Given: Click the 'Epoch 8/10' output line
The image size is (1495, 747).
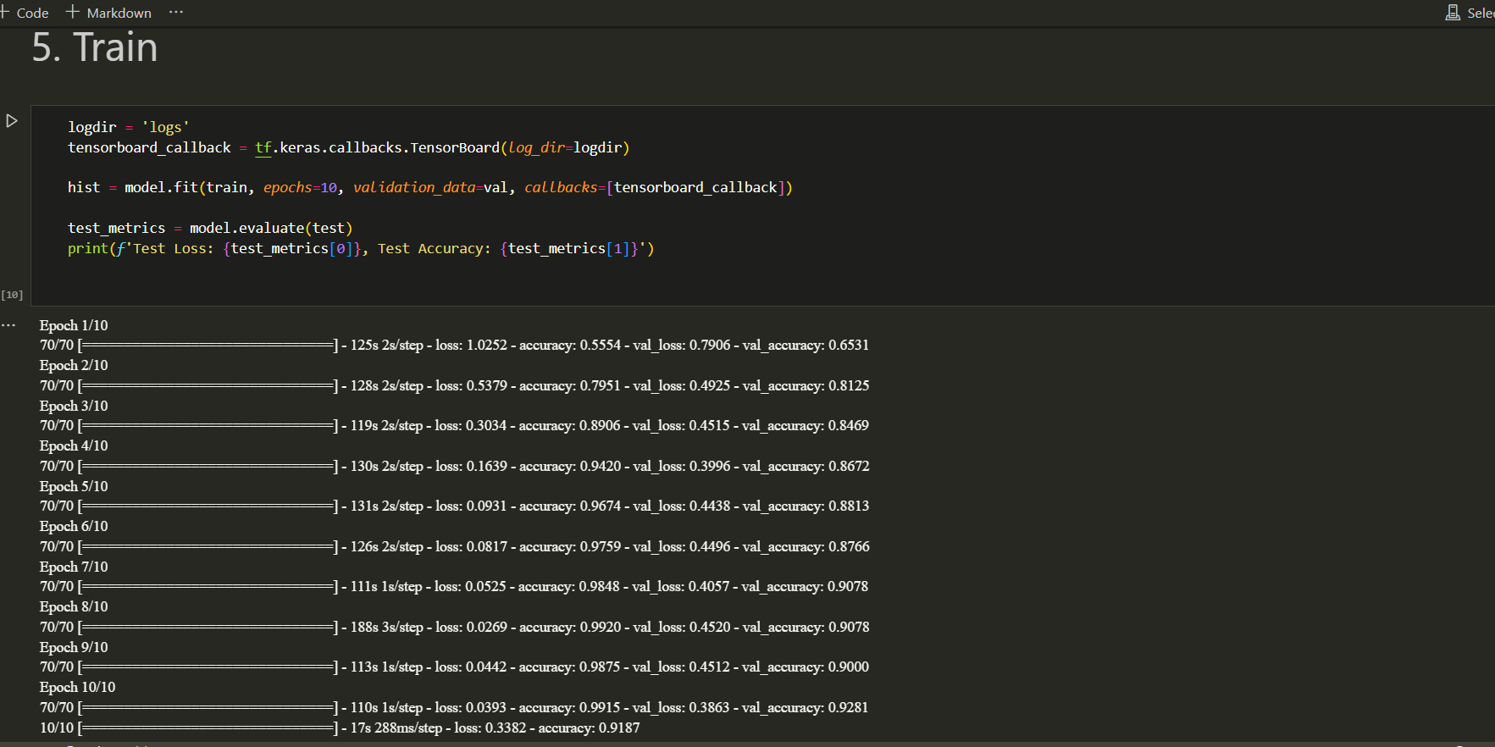Looking at the screenshot, I should pyautogui.click(x=74, y=606).
